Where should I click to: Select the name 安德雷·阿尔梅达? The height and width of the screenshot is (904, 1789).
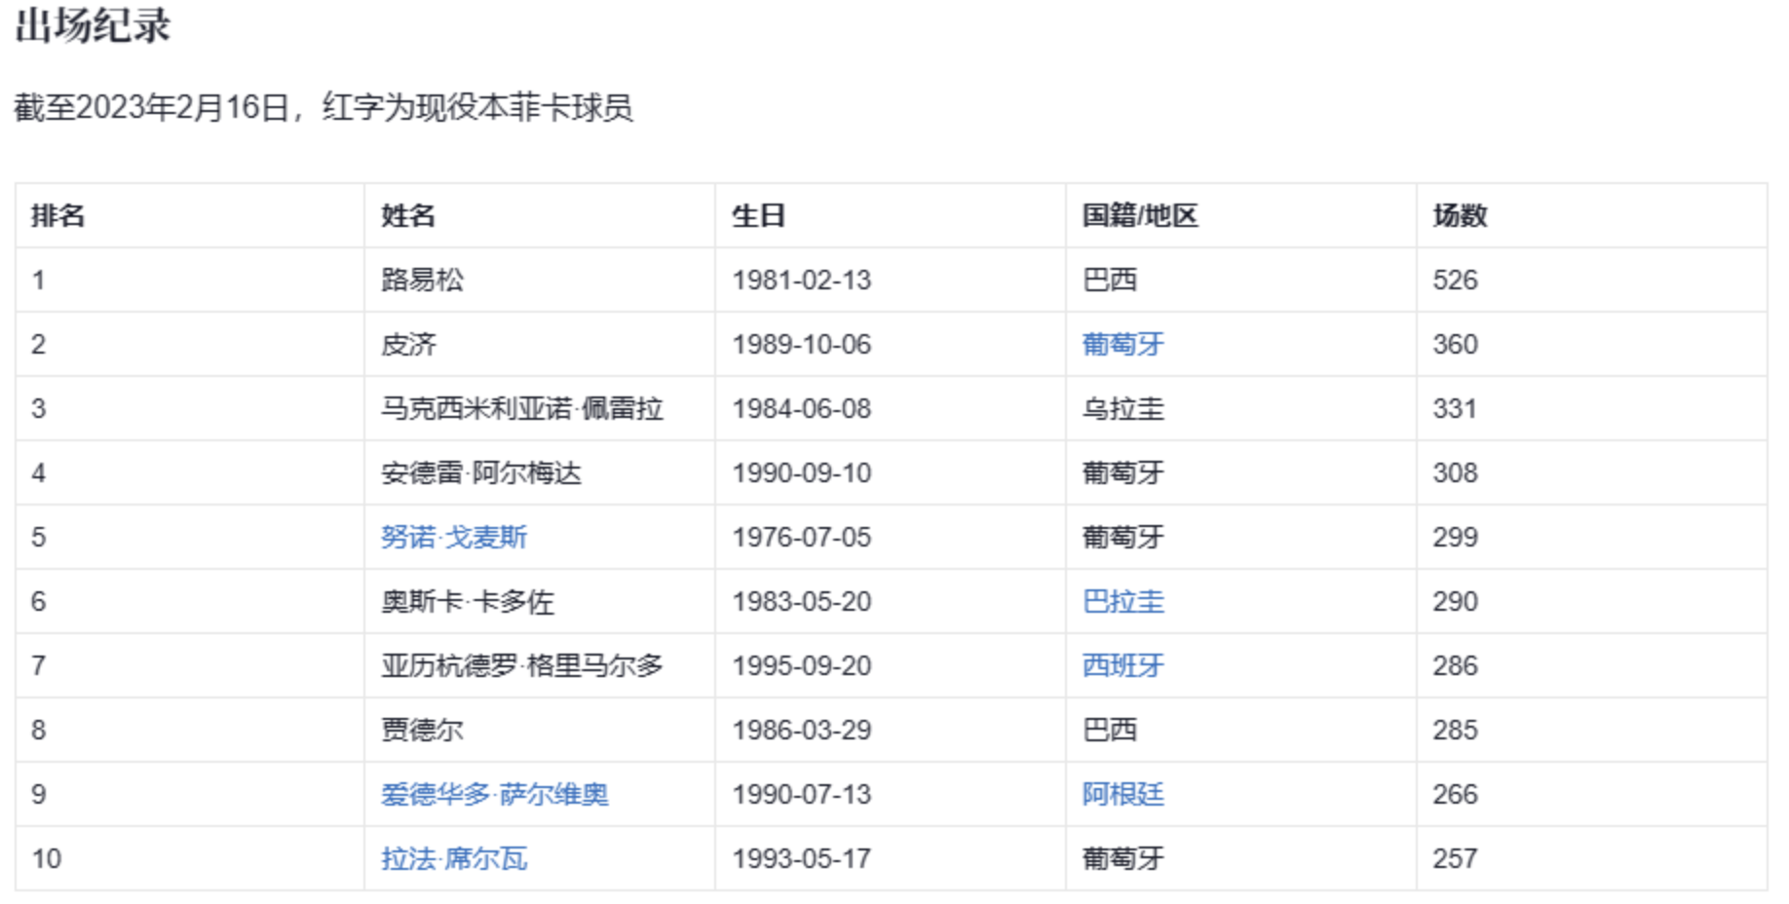(481, 472)
